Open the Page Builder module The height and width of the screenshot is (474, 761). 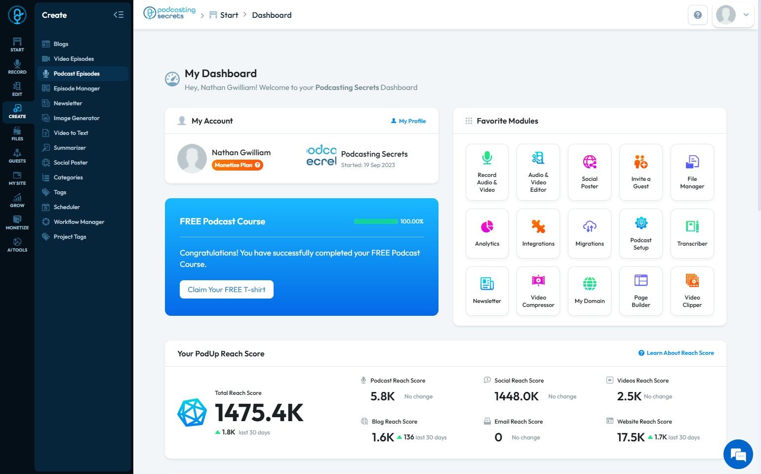coord(641,291)
